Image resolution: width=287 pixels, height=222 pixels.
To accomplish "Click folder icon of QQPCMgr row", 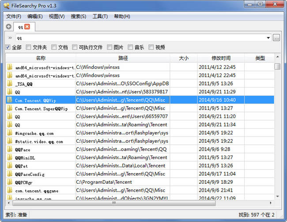I will coord(10,182).
